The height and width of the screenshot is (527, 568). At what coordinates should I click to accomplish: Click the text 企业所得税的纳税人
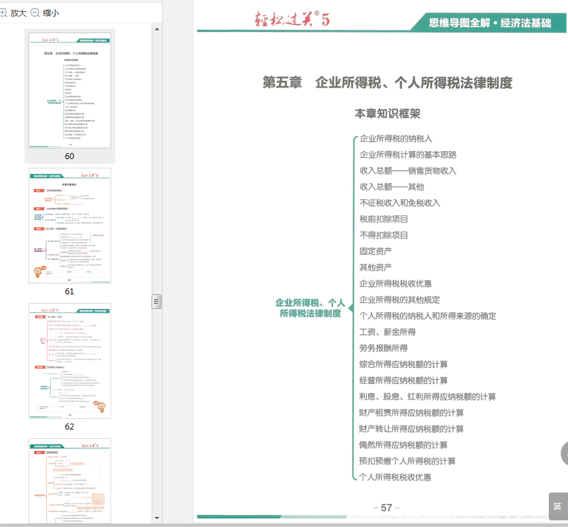pyautogui.click(x=396, y=139)
